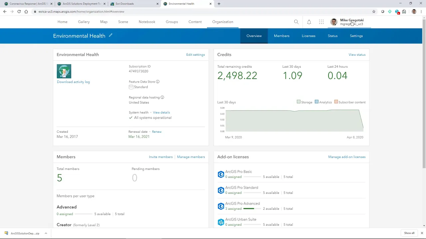Screen dimensions: 426x239
Task: Click ArcGIS Pro Advanced usage bar
Action: 252,209
